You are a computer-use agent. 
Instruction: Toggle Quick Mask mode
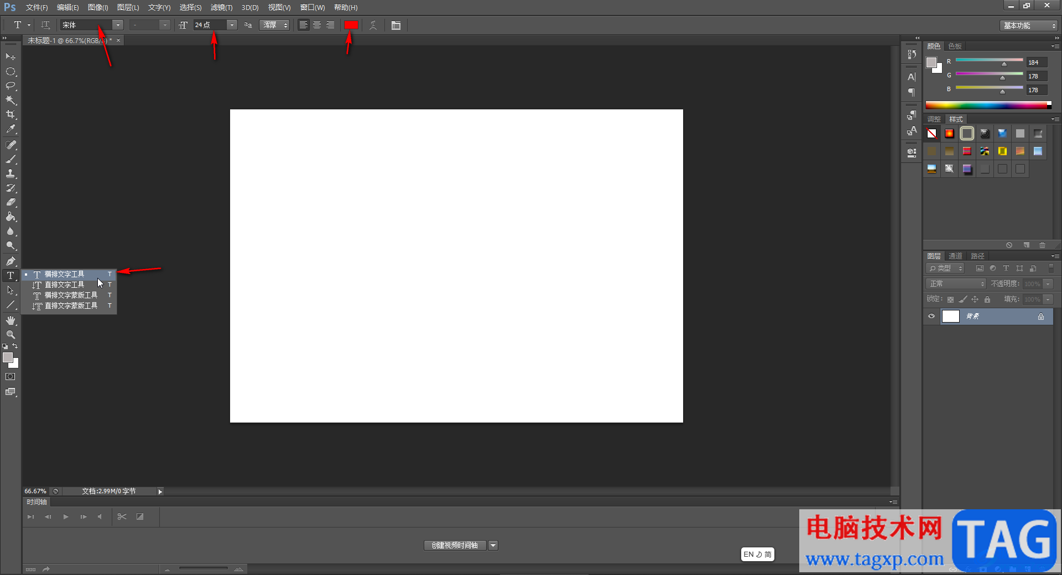(x=11, y=377)
